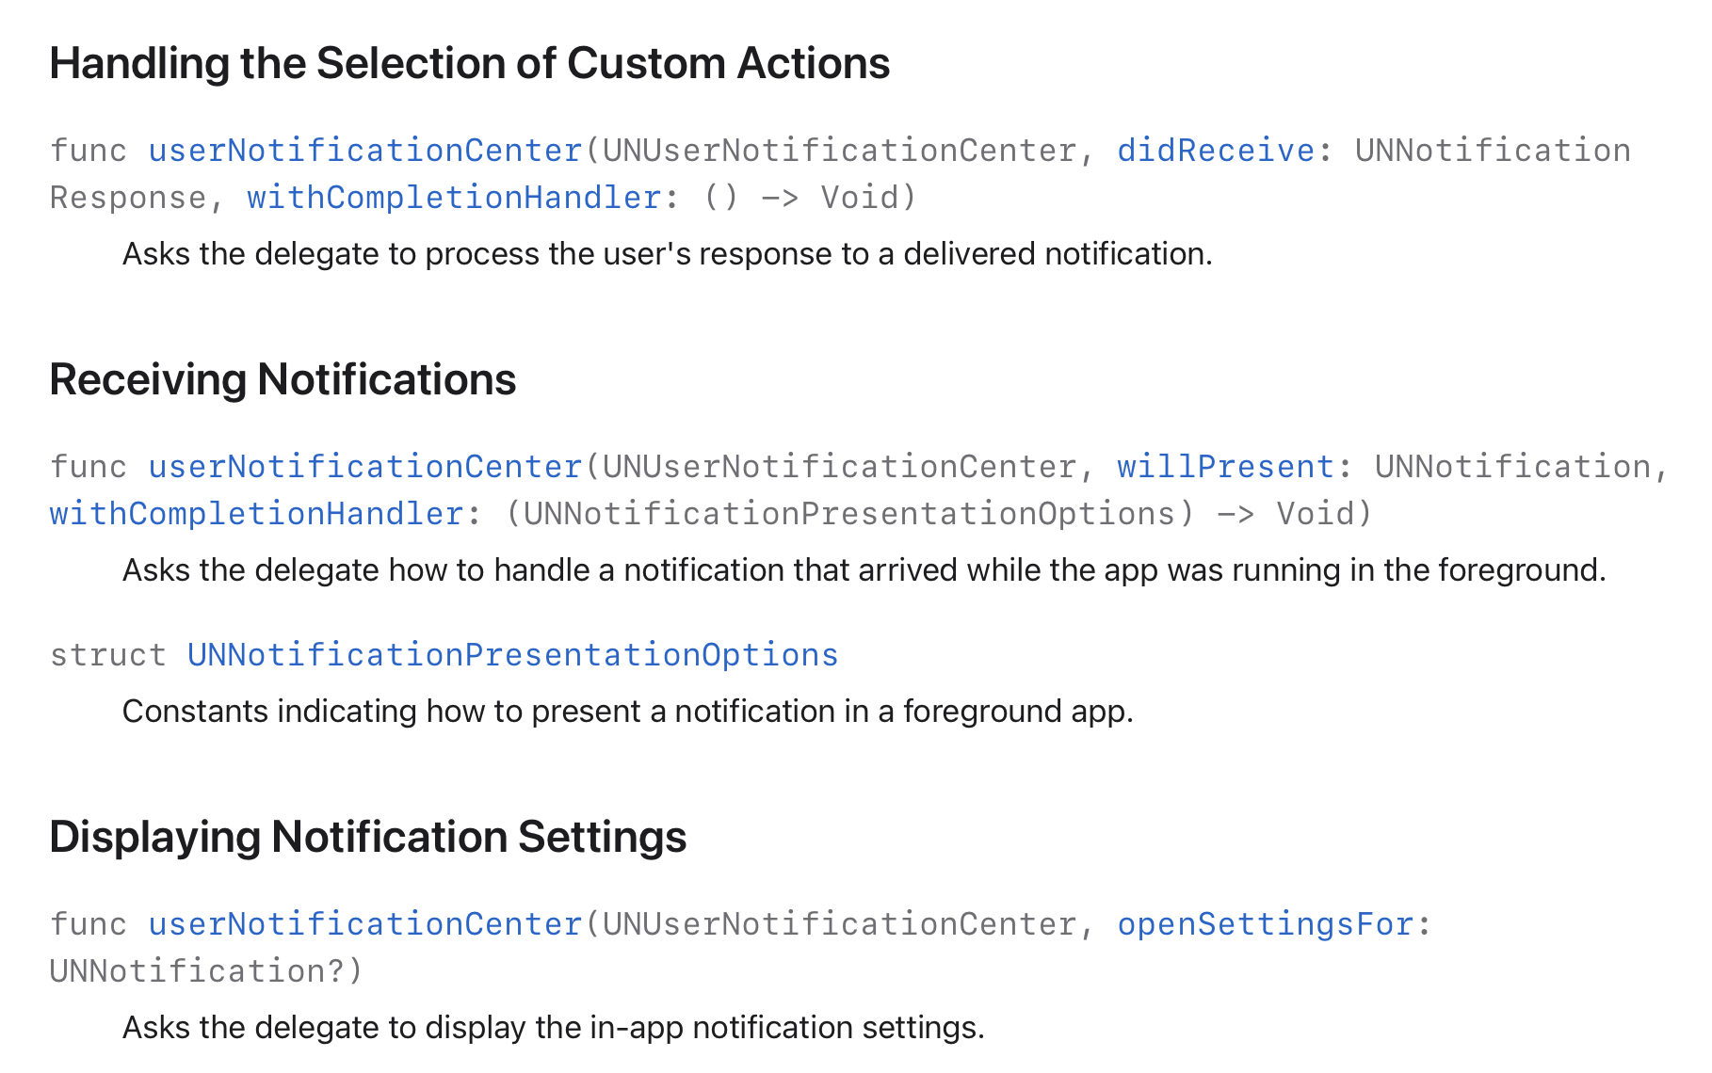Click withCompletionHandler link in willPresent signature

click(256, 514)
